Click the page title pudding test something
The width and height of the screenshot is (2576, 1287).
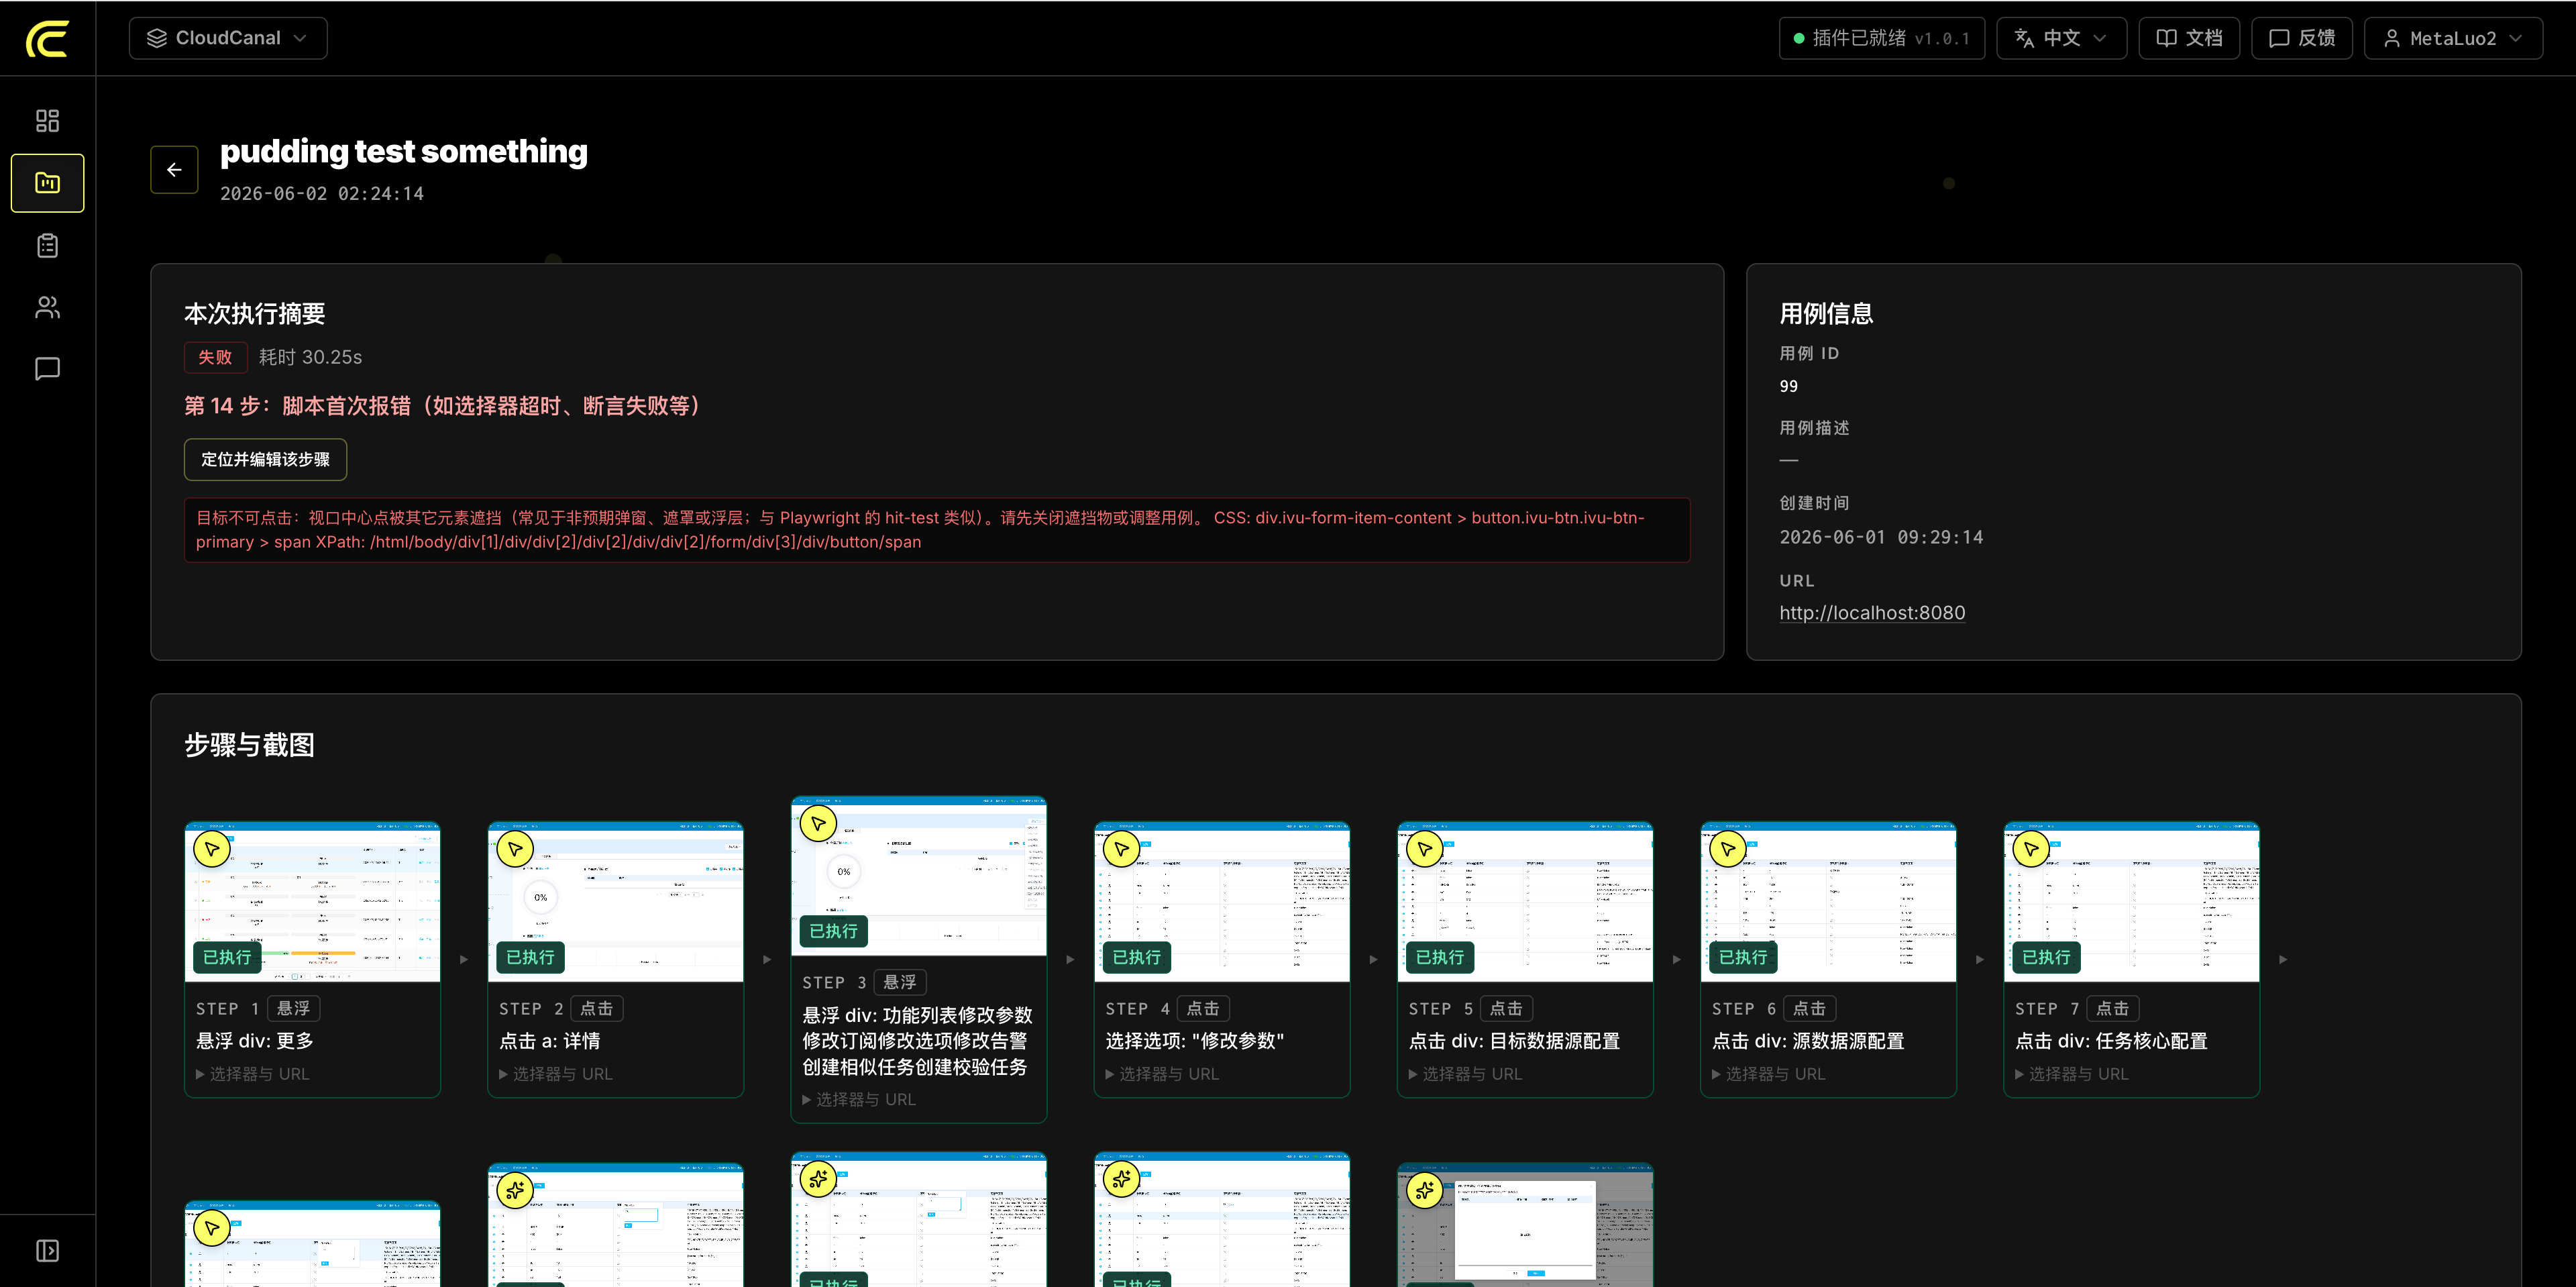pos(404,151)
